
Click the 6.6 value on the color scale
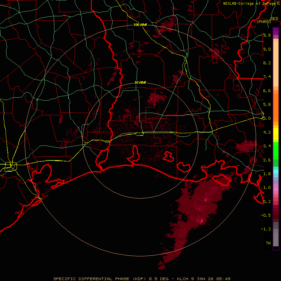(x=267, y=91)
